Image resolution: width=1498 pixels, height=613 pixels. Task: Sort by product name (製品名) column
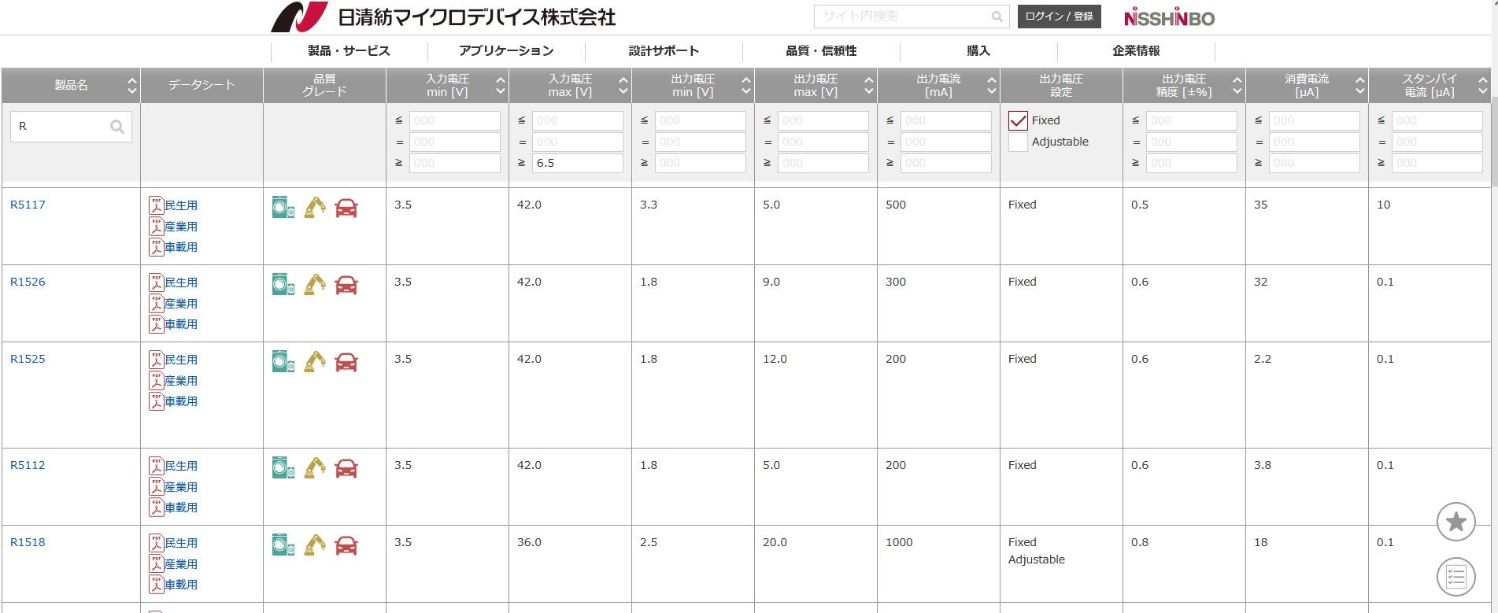click(132, 85)
